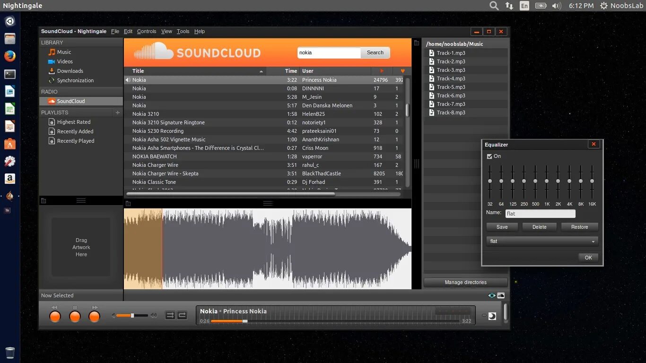Screen dimensions: 646x363
Task: Click the previous track button
Action: [55, 317]
